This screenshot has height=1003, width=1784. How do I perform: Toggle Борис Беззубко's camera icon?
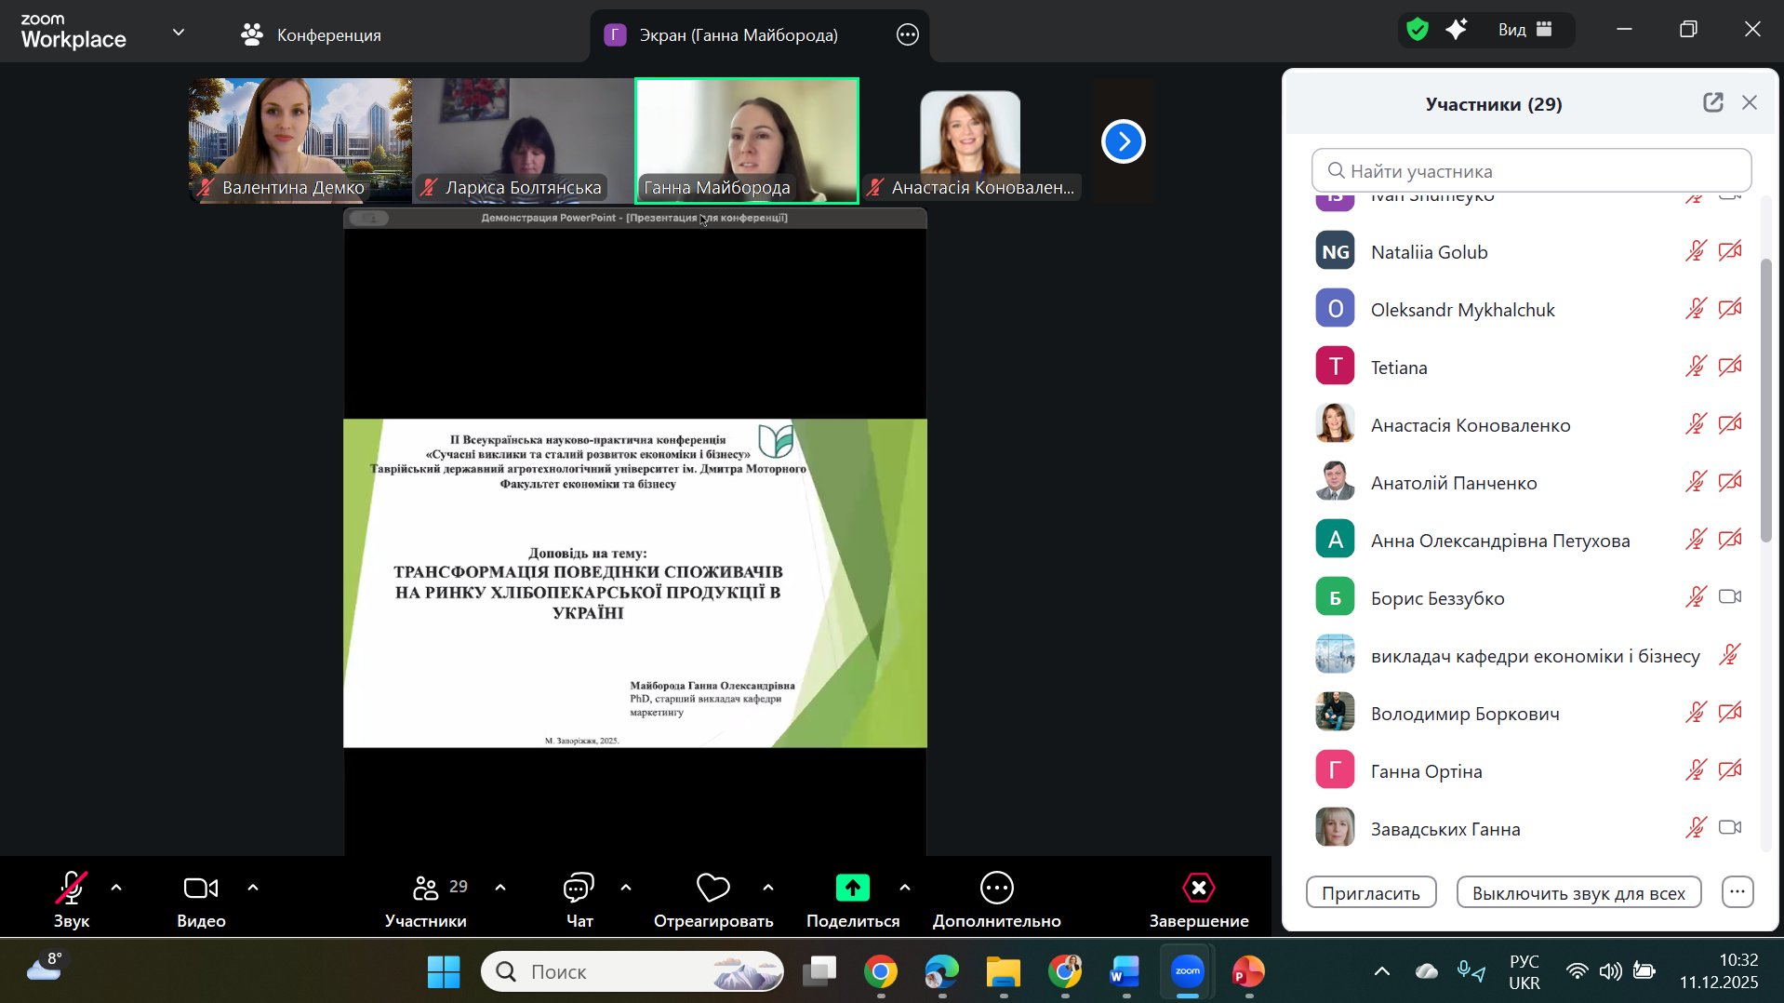1729,597
